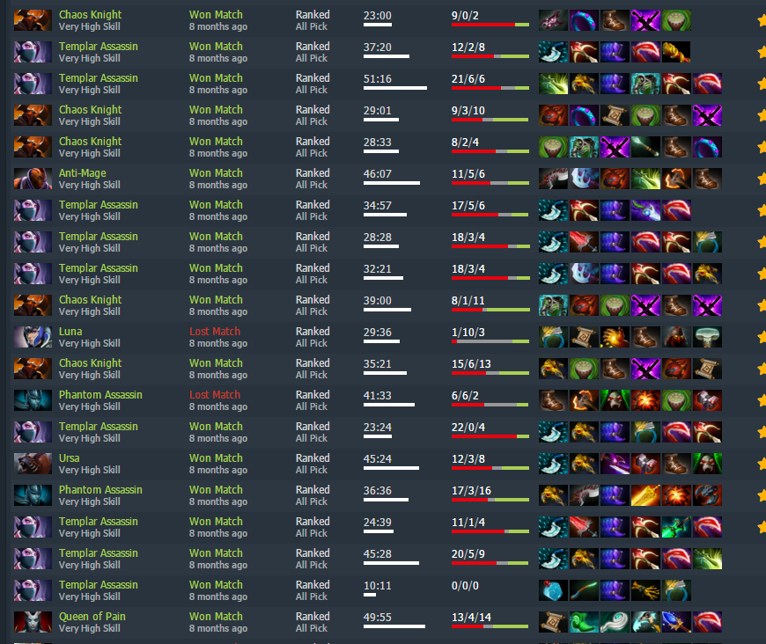Click the Anti-Mage hero portrait
The image size is (766, 644).
pos(33,179)
